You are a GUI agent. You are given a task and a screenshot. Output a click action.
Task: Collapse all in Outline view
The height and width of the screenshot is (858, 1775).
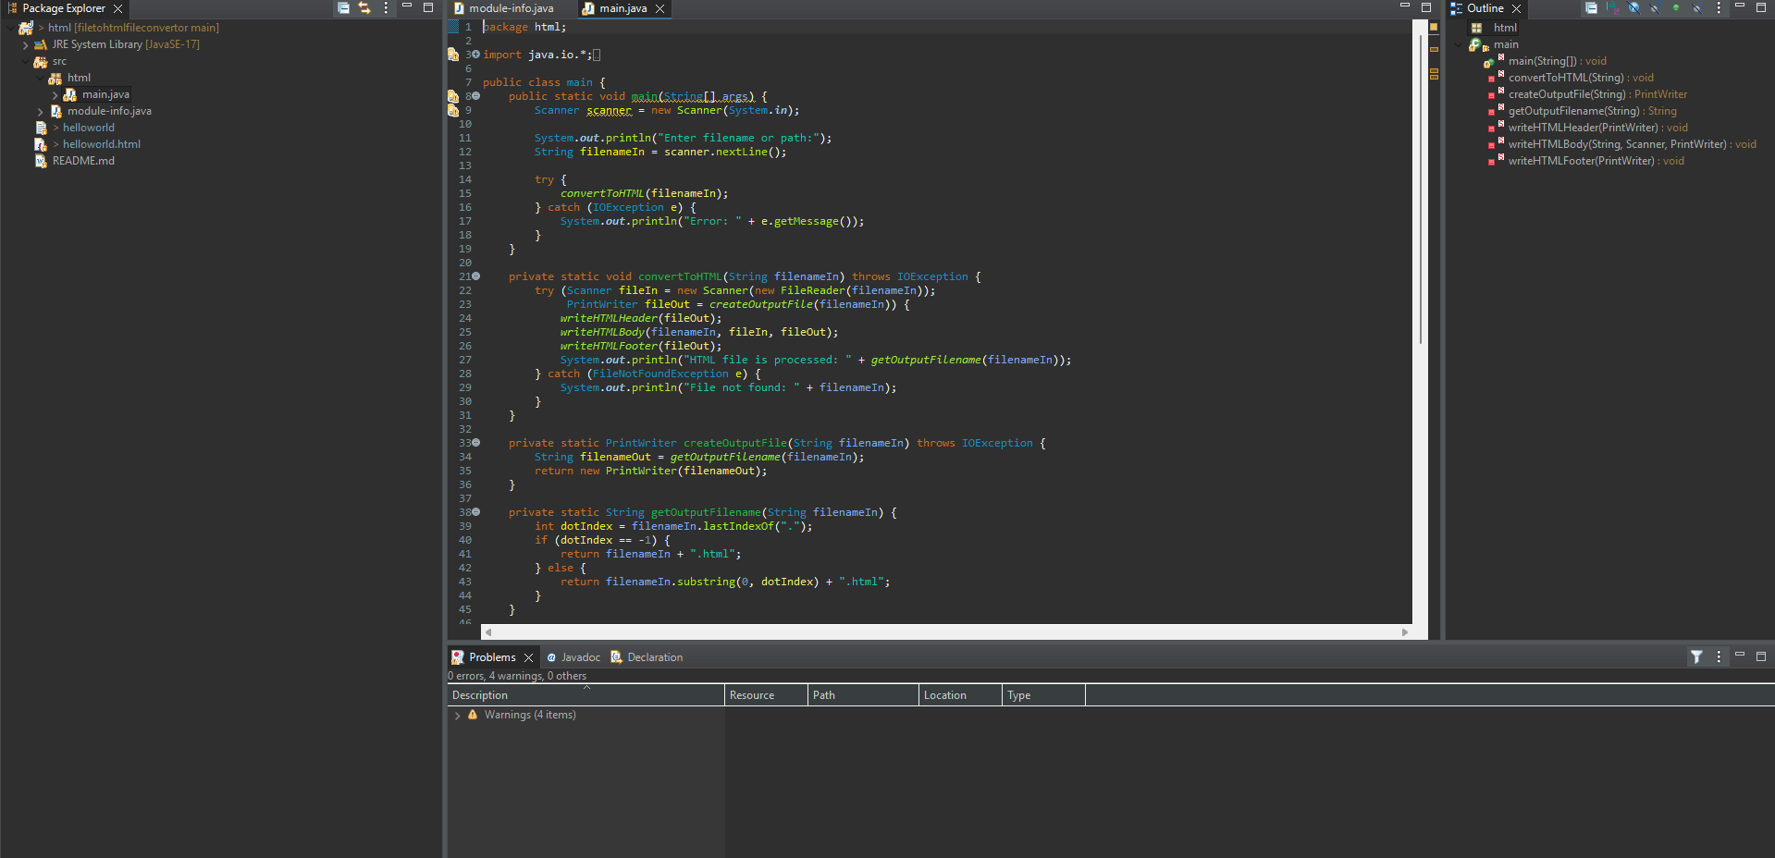tap(1591, 8)
